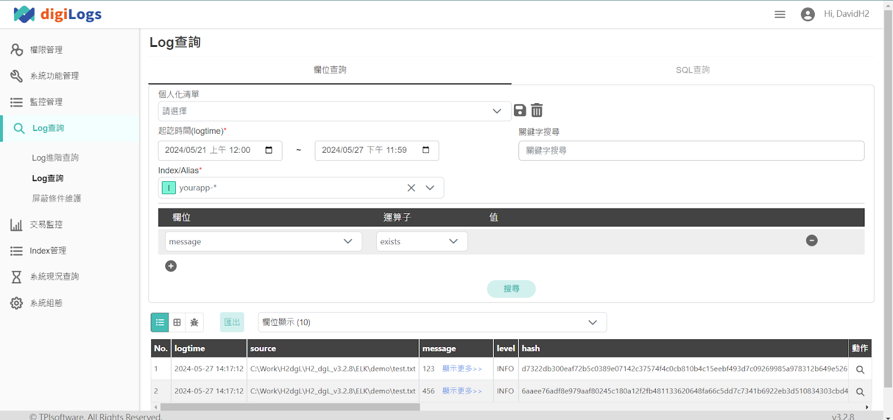Switch to the SQL查詢 tab
Viewport: 893px width, 420px height.
point(693,70)
